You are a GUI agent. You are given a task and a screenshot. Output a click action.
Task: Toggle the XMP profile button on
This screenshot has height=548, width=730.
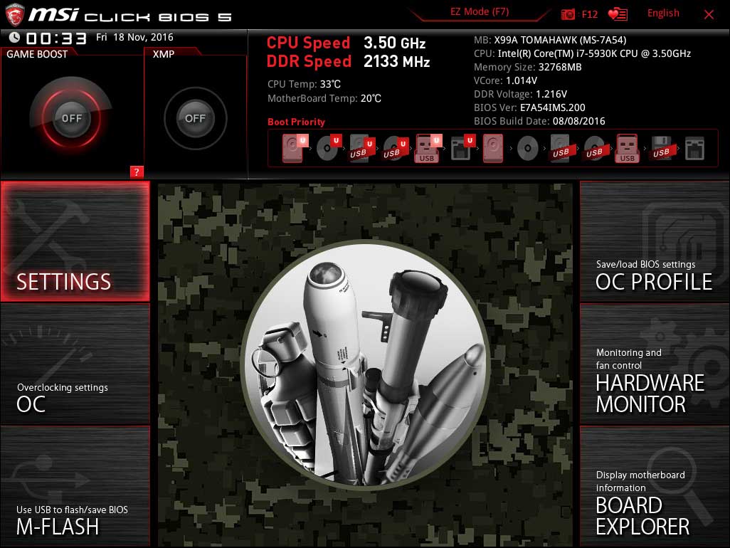pyautogui.click(x=195, y=118)
